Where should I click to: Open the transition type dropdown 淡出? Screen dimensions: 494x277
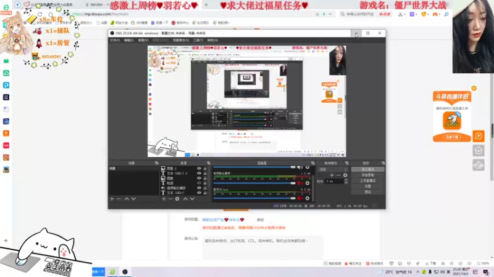[333, 169]
